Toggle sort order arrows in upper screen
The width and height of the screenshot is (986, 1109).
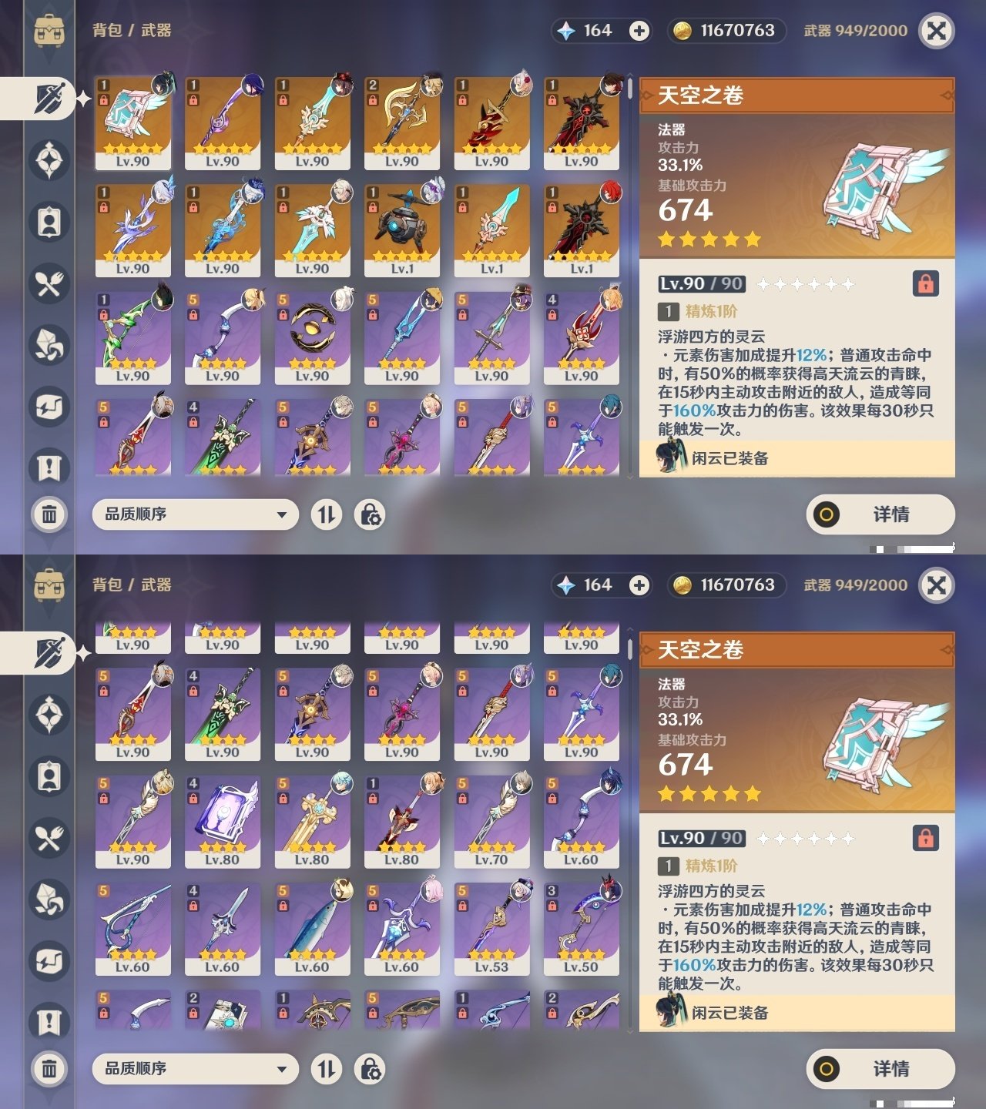click(327, 514)
